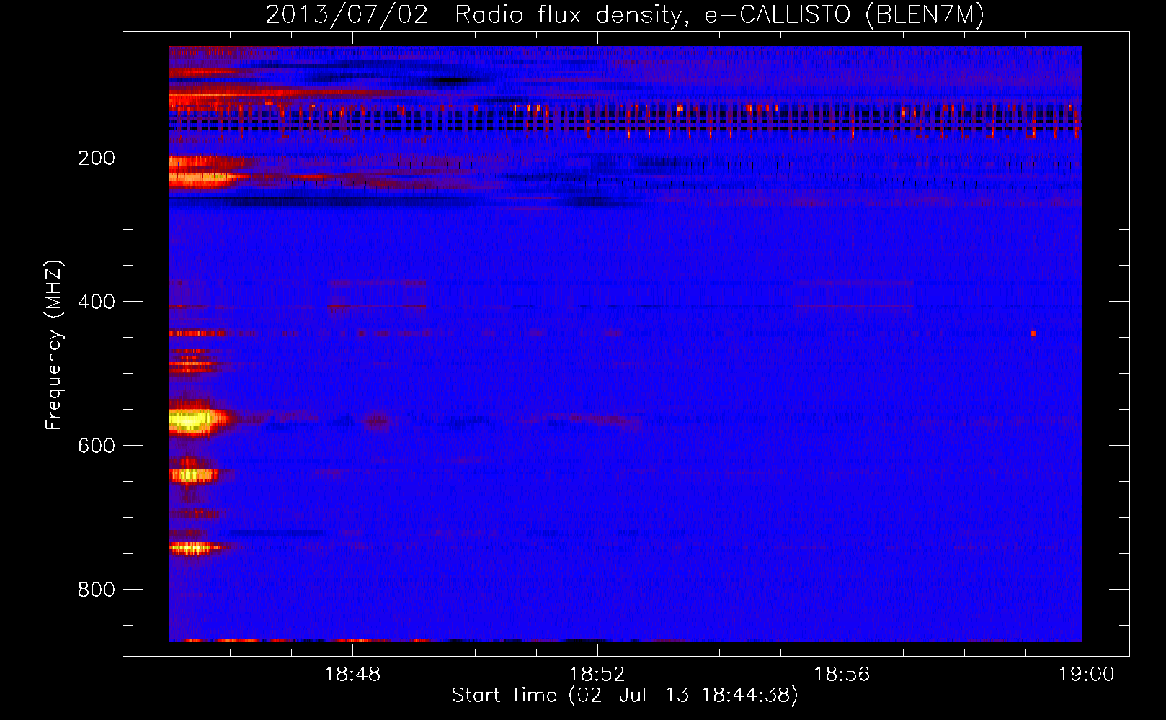Screen dimensions: 1166x720
Task: Click the 18:48 time tick label
Action: (352, 675)
